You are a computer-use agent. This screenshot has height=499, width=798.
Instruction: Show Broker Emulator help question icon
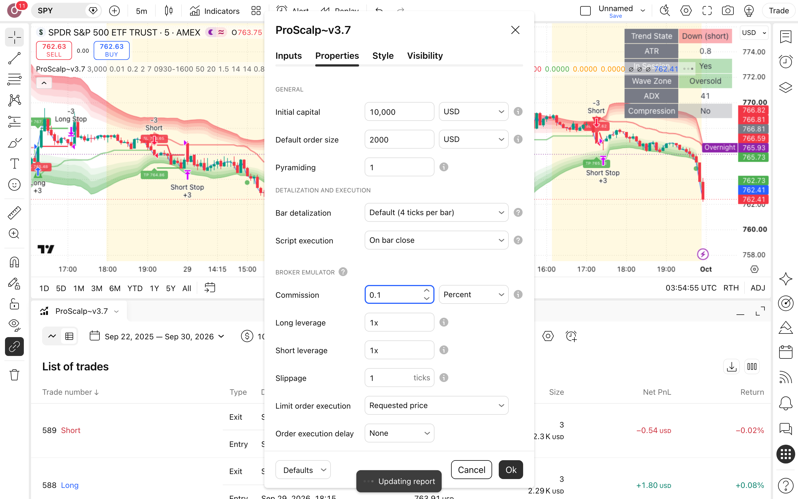click(x=343, y=272)
